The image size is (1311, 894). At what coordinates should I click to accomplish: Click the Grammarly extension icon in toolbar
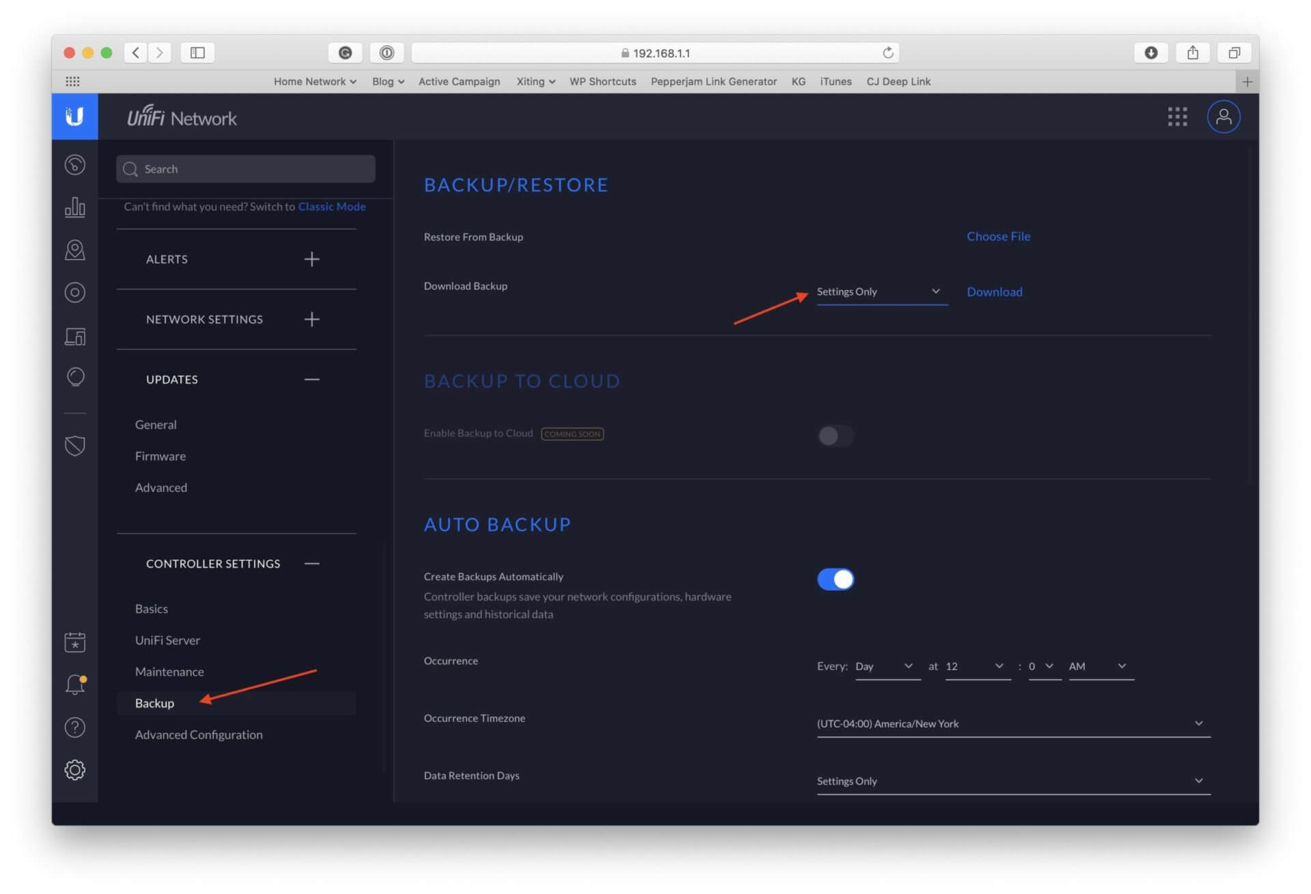click(x=346, y=53)
